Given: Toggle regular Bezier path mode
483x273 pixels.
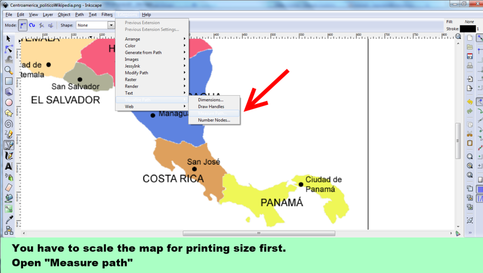Looking at the screenshot, I should (x=23, y=25).
